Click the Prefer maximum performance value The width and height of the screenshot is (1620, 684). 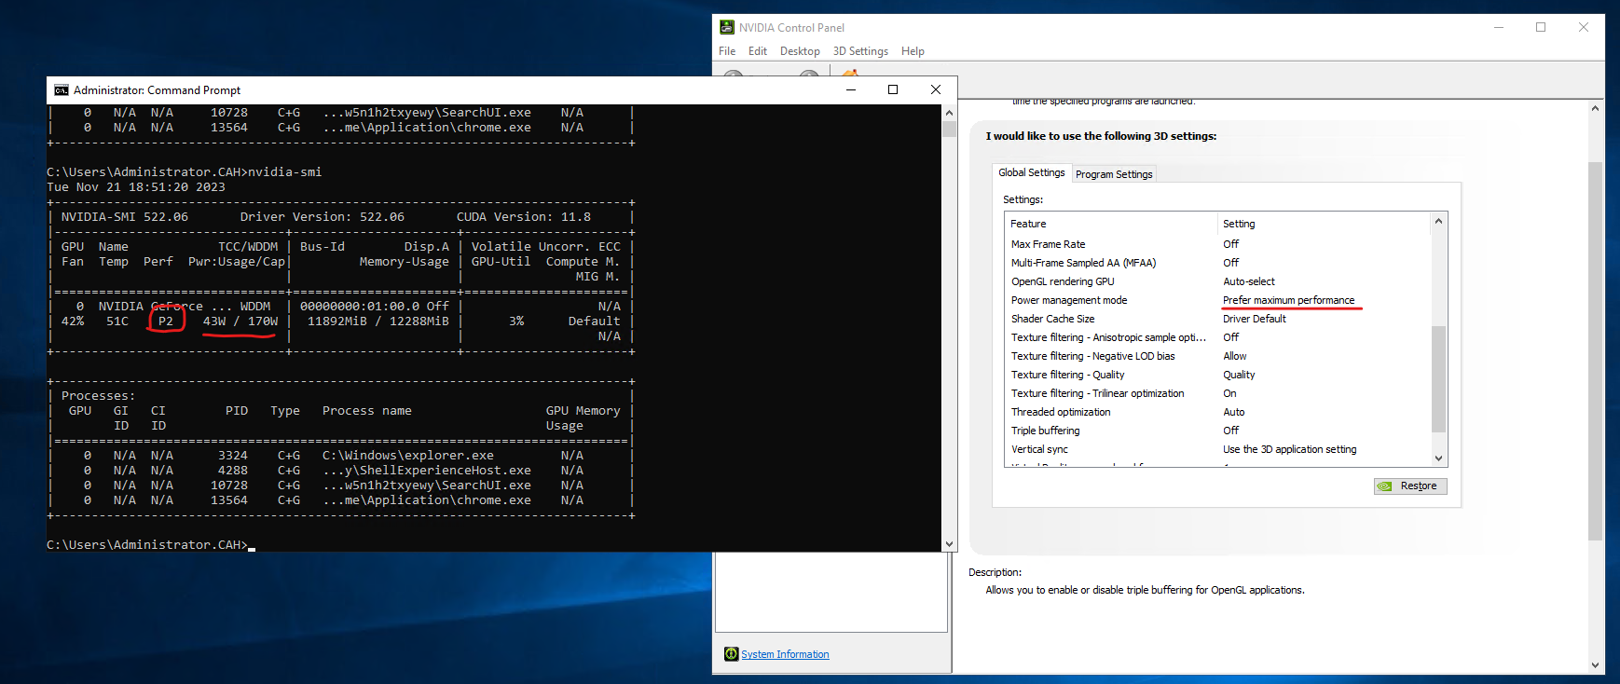point(1288,300)
